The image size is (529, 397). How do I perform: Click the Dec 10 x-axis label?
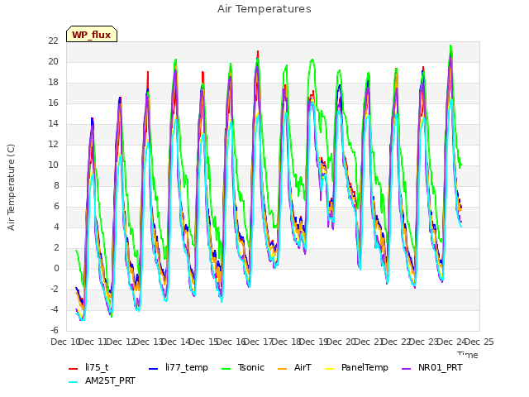click(x=65, y=342)
